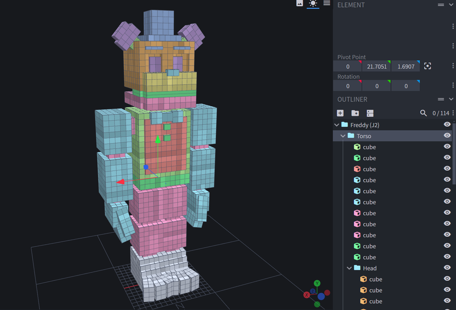Select the Head group row
This screenshot has height=310, width=456.
tap(393, 268)
